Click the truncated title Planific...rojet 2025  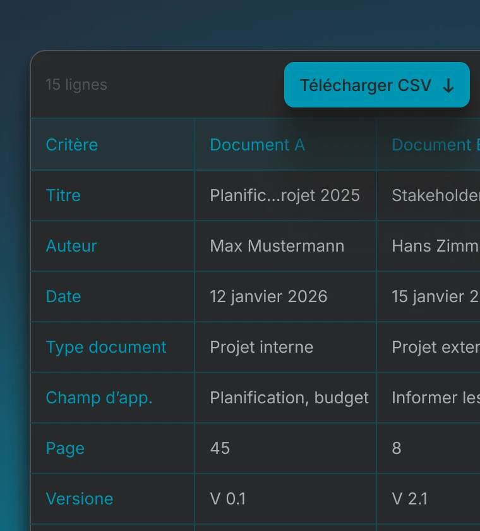[x=285, y=195]
